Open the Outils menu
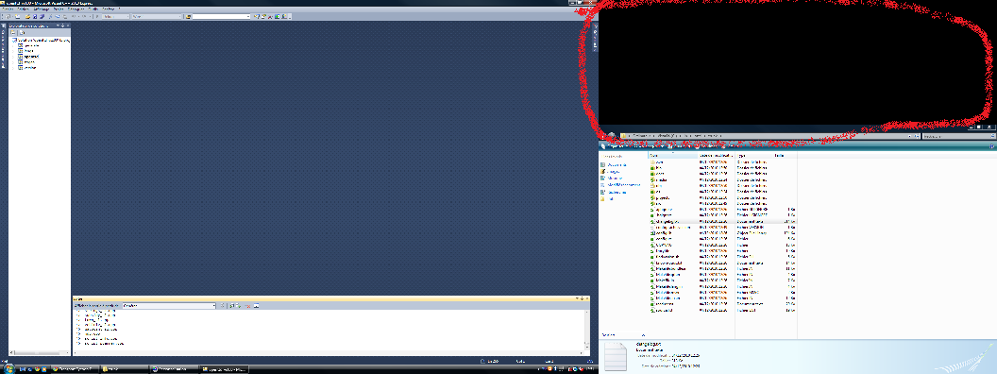This screenshot has height=374, width=997. (x=93, y=8)
